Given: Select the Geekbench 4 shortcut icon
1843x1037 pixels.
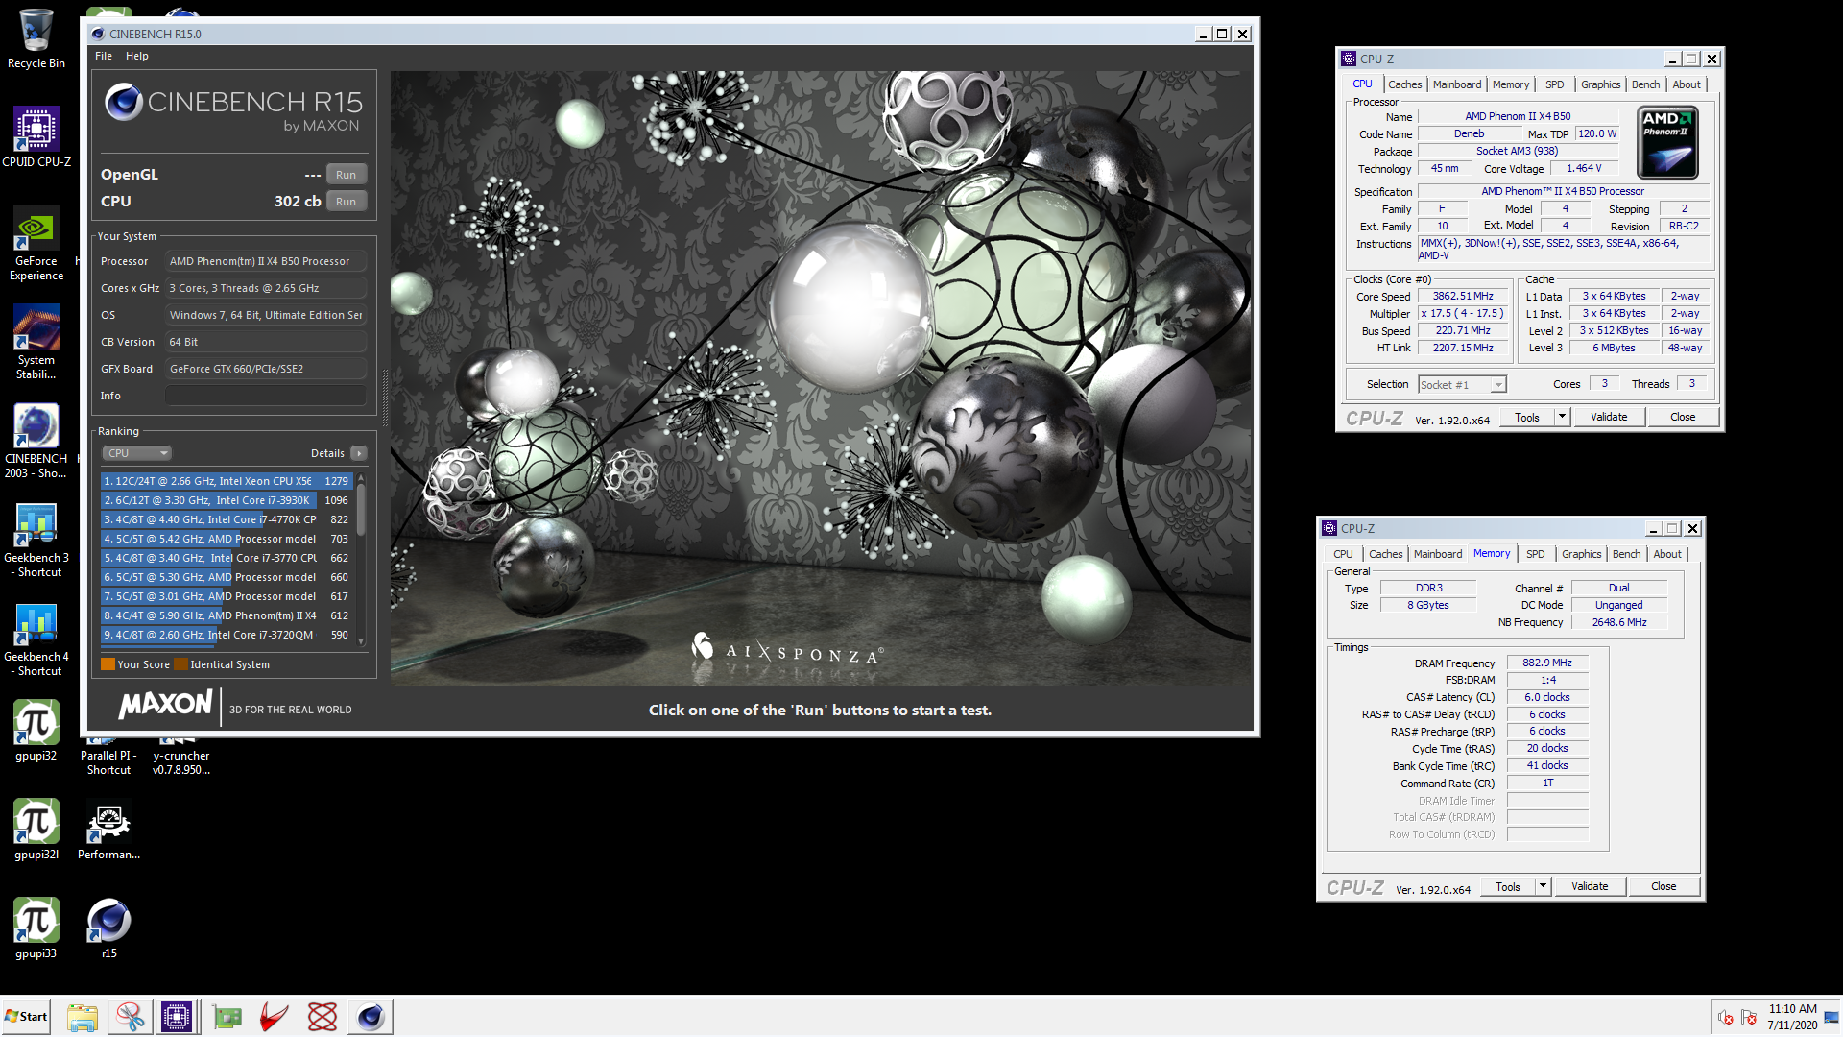Looking at the screenshot, I should pyautogui.click(x=36, y=639).
